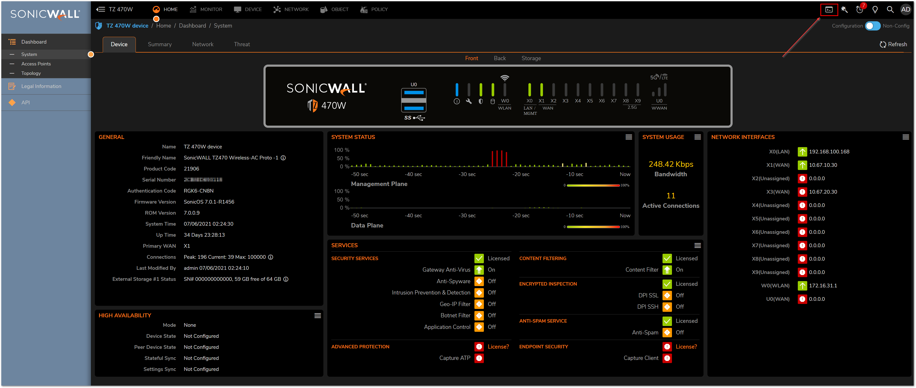Toggle Configuration / Non-Config mode switch
The width and height of the screenshot is (916, 388).
point(872,26)
